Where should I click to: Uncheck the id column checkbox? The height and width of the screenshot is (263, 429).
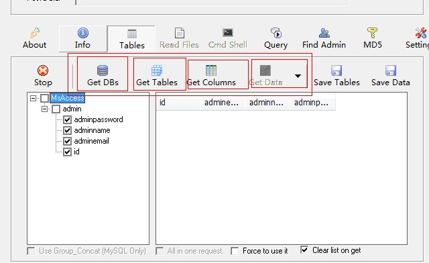pyautogui.click(x=67, y=152)
